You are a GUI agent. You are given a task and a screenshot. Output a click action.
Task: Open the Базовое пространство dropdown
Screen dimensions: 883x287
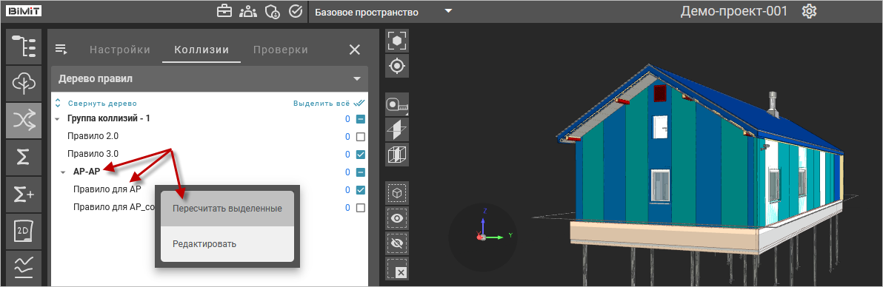[383, 11]
